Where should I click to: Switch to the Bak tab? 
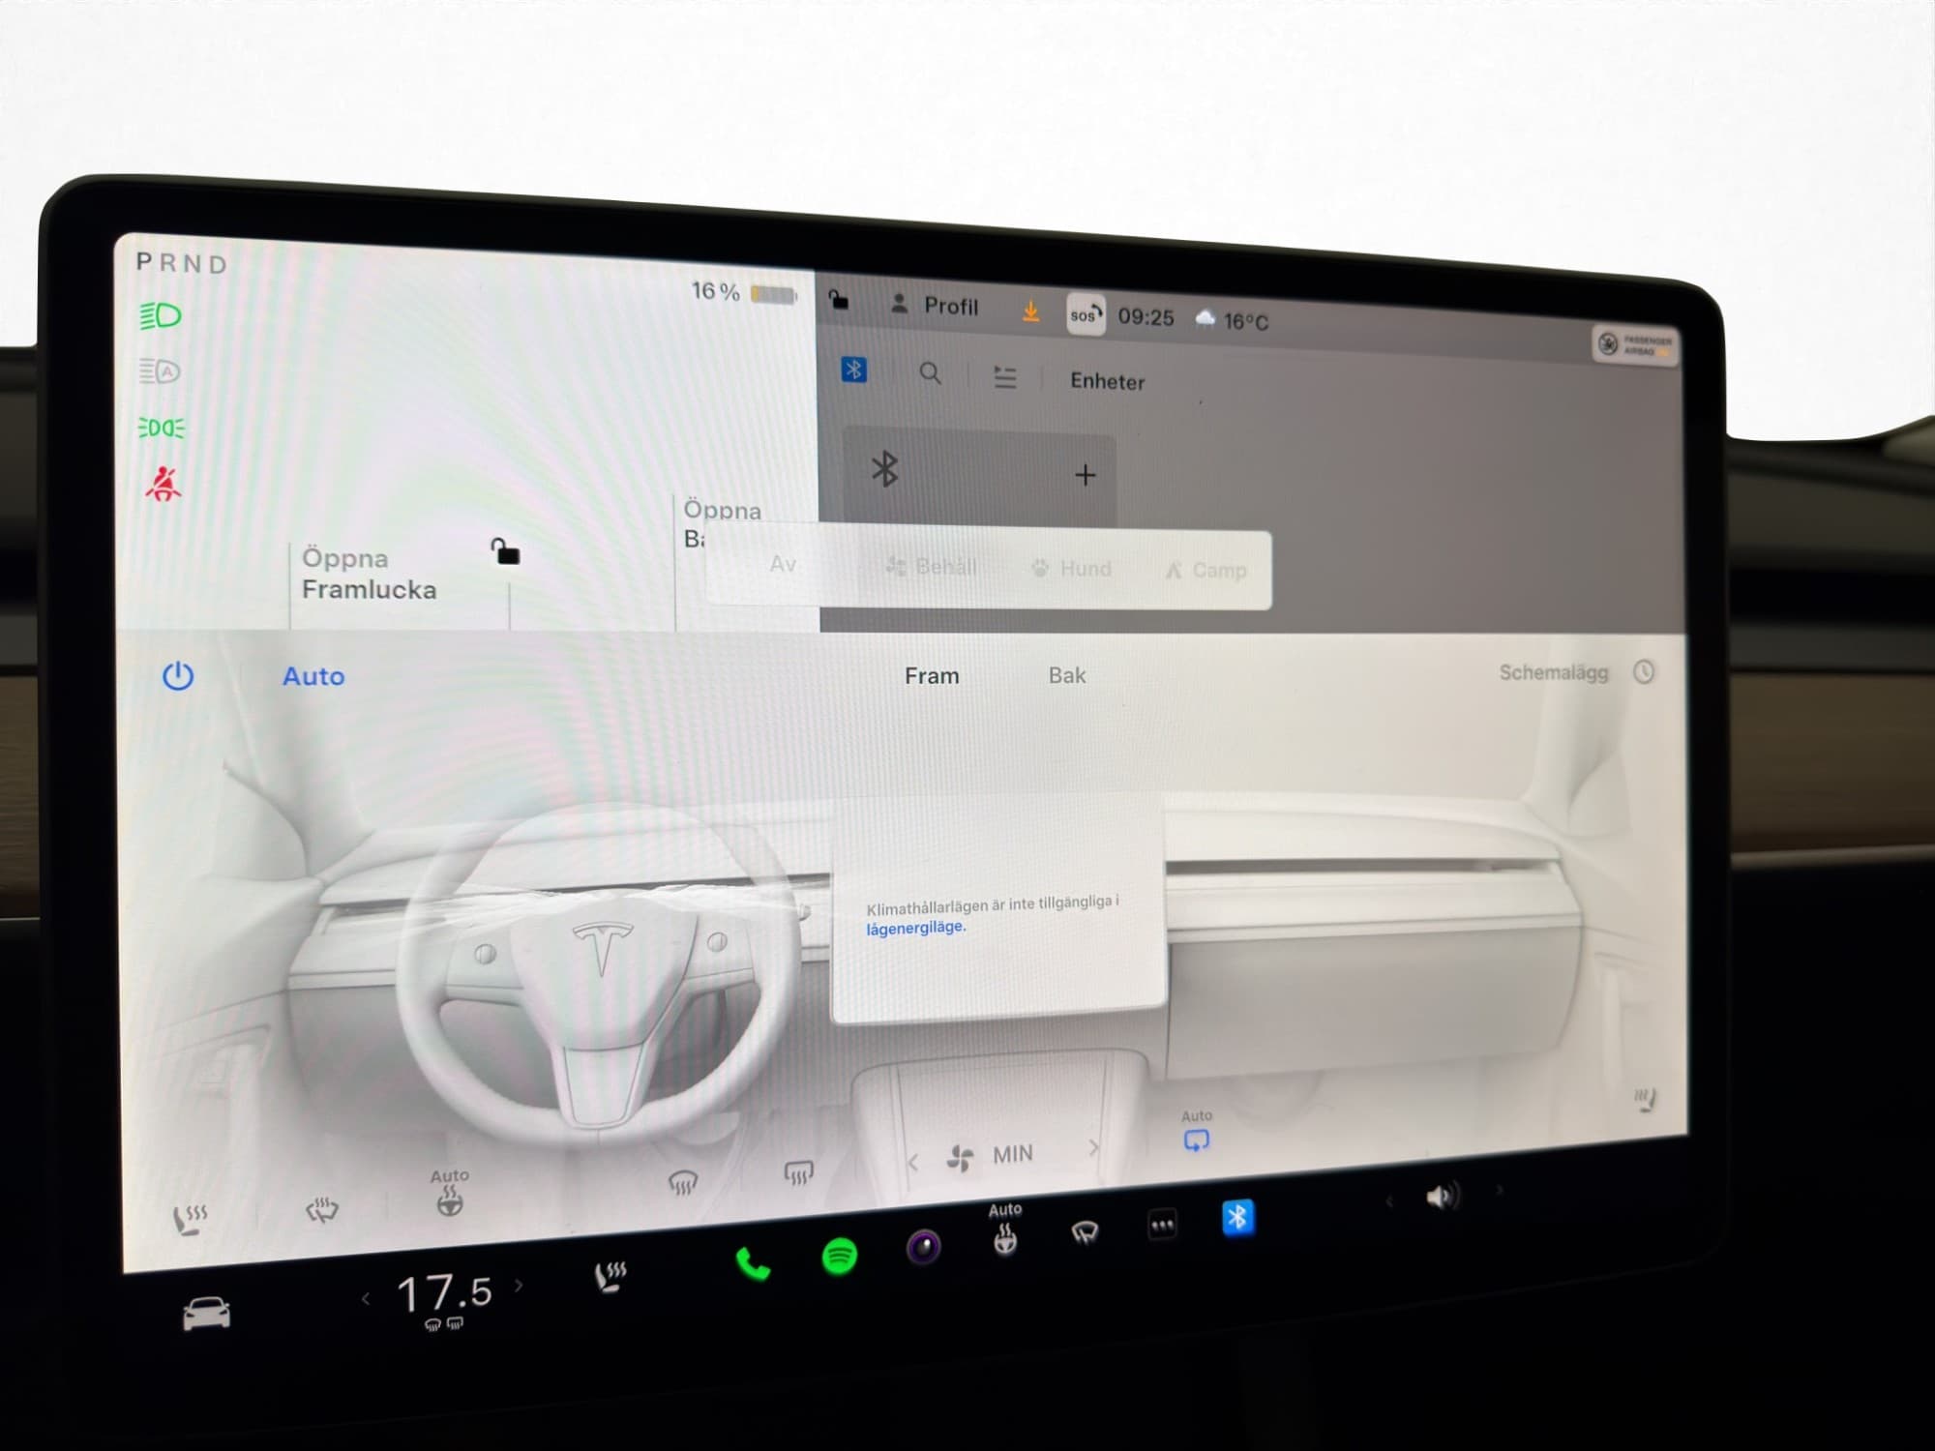pos(1066,675)
